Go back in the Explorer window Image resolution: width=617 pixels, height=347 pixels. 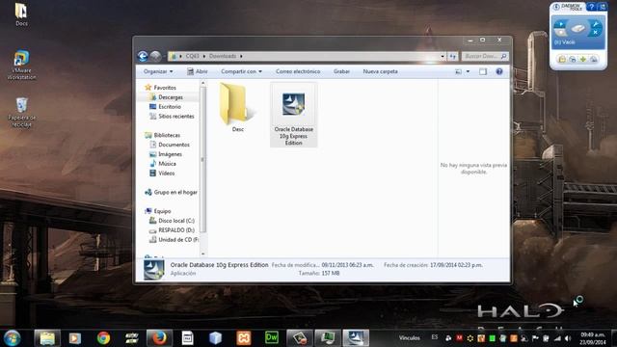(143, 56)
